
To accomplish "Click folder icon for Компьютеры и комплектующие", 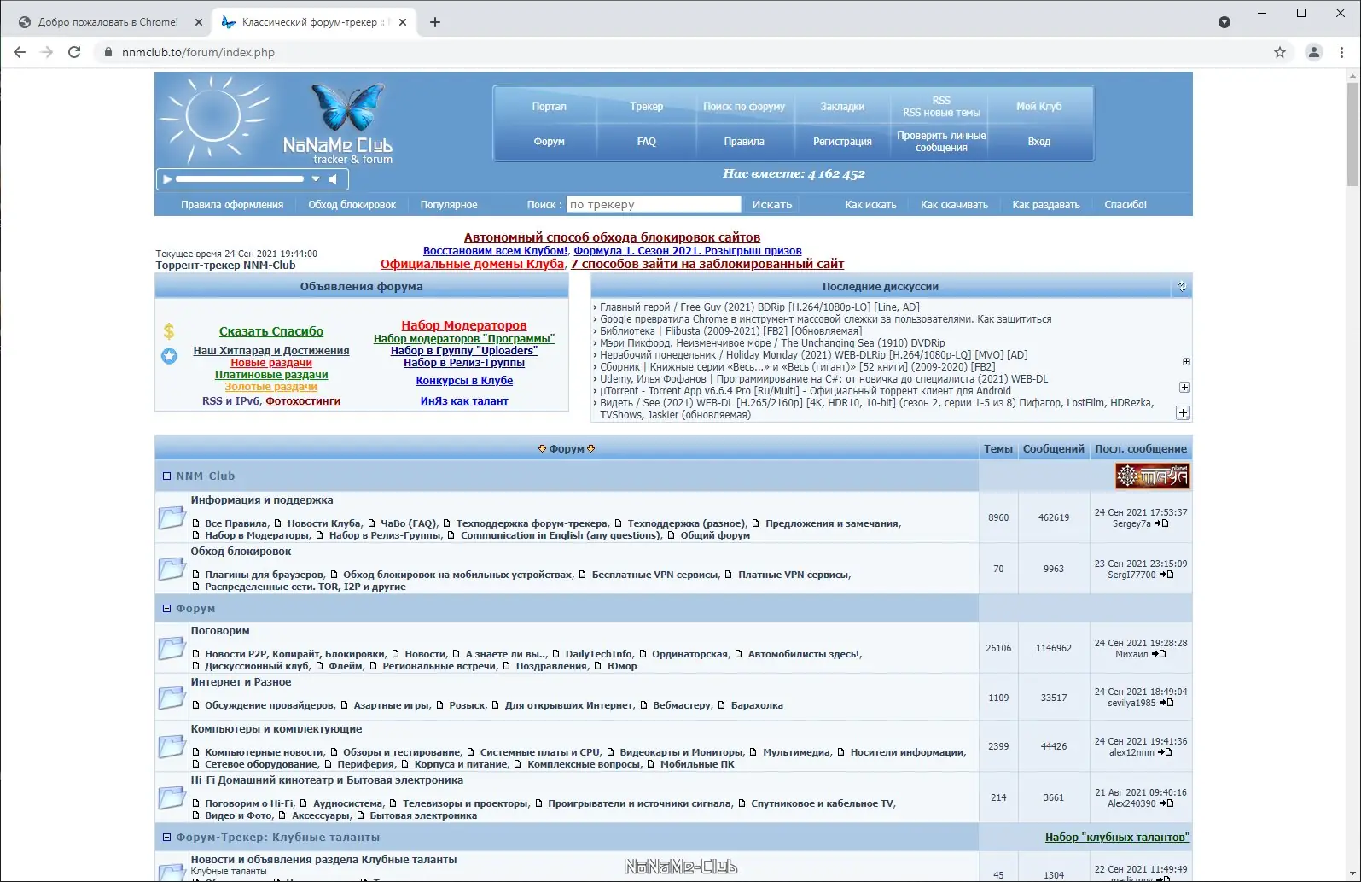I will pyautogui.click(x=172, y=746).
